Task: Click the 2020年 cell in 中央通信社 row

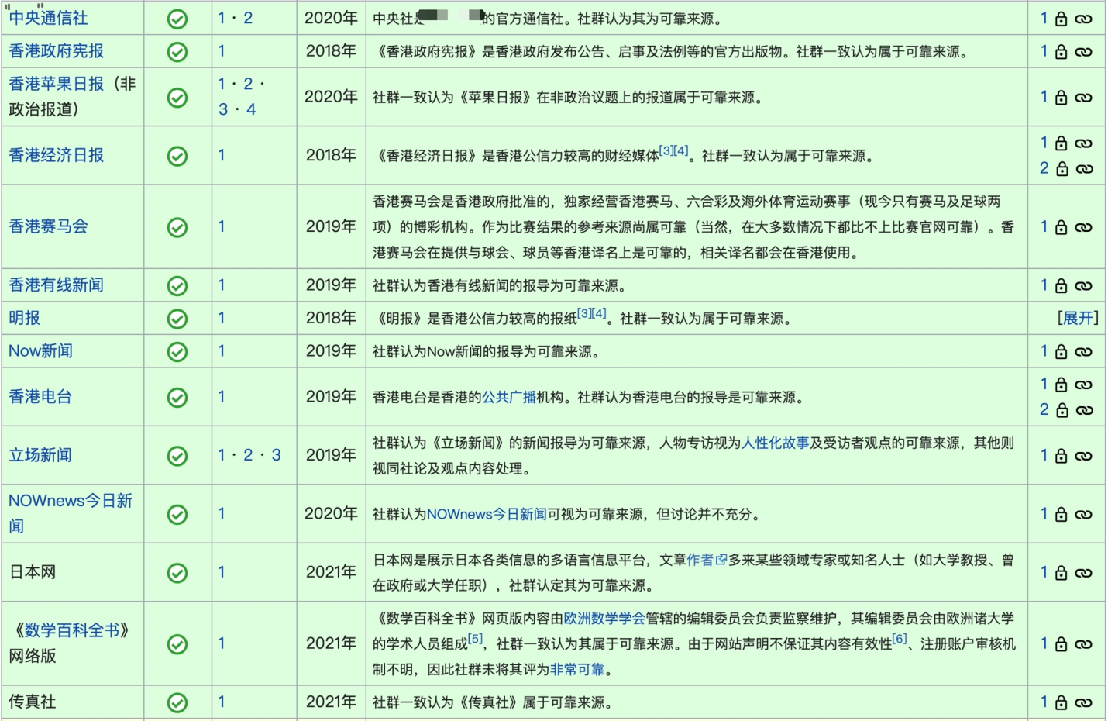Action: click(x=331, y=18)
